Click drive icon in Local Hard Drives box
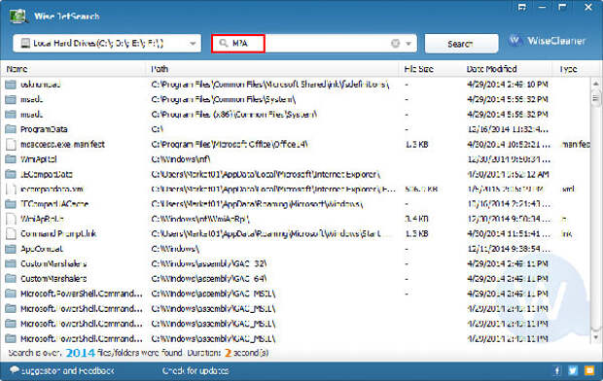The width and height of the screenshot is (603, 381). (x=25, y=43)
